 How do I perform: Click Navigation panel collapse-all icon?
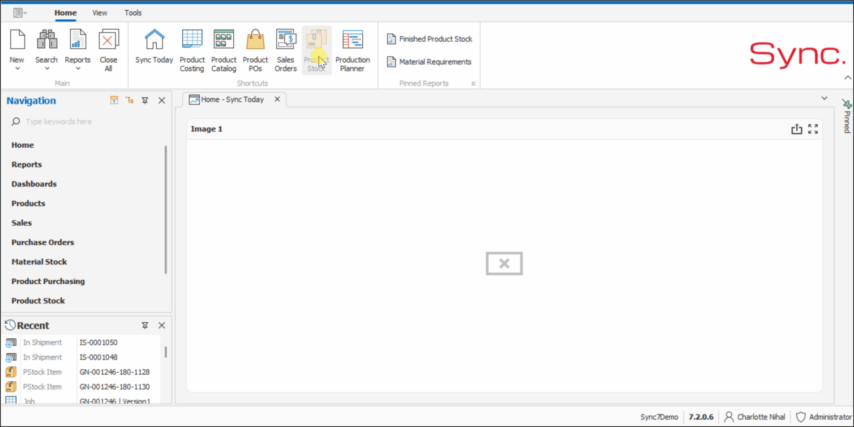114,100
